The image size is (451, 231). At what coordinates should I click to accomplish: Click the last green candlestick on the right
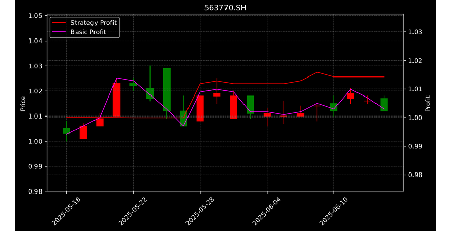(384, 105)
